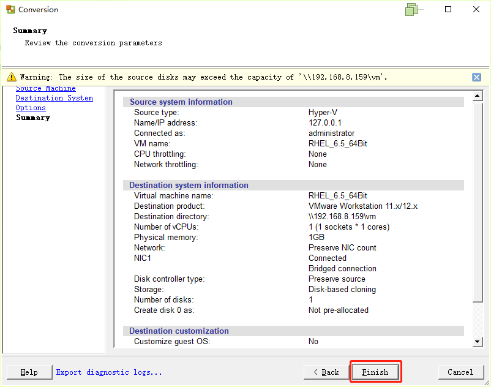491x387 pixels.
Task: Click the warning message text
Action: (203, 77)
